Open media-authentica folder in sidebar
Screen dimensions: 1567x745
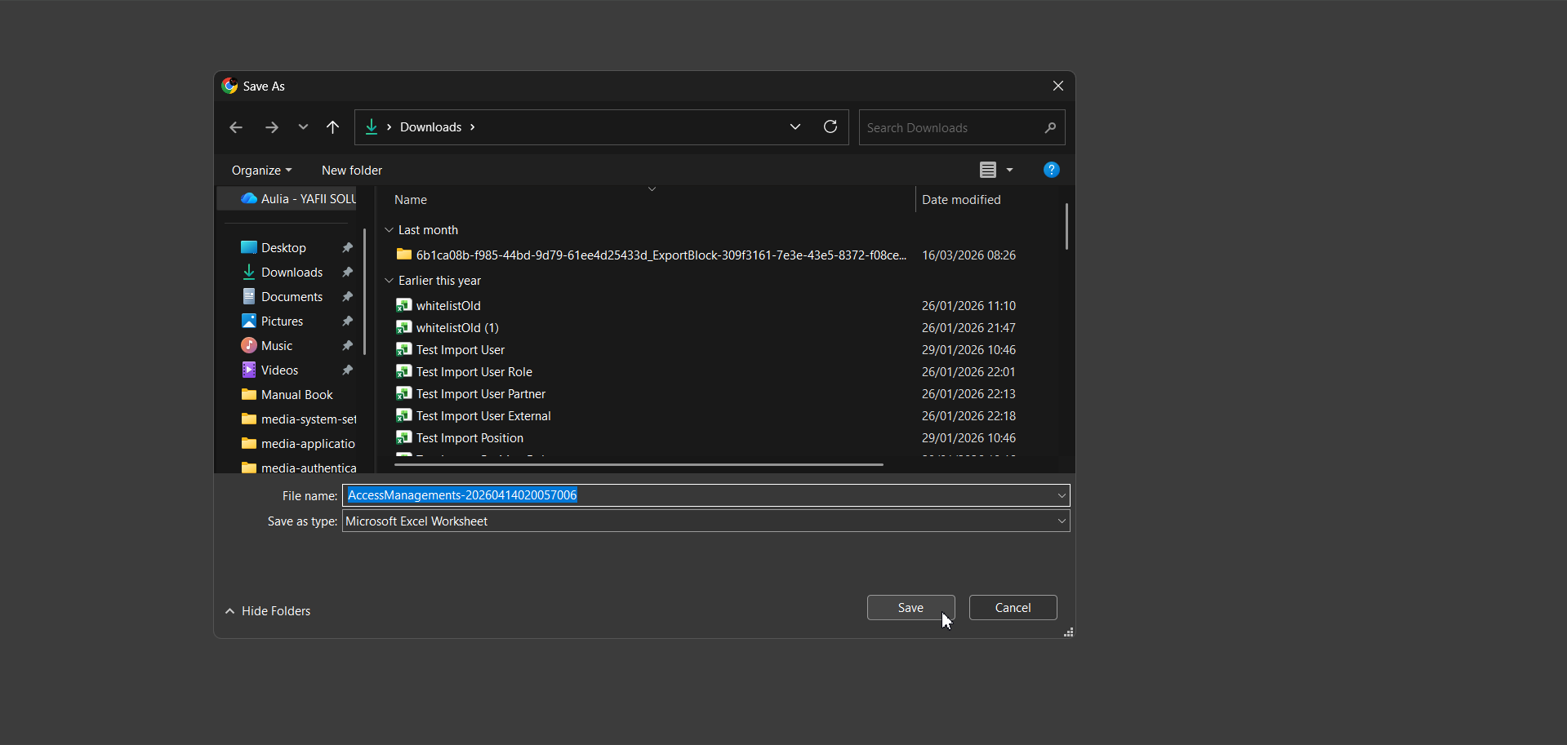pos(298,468)
